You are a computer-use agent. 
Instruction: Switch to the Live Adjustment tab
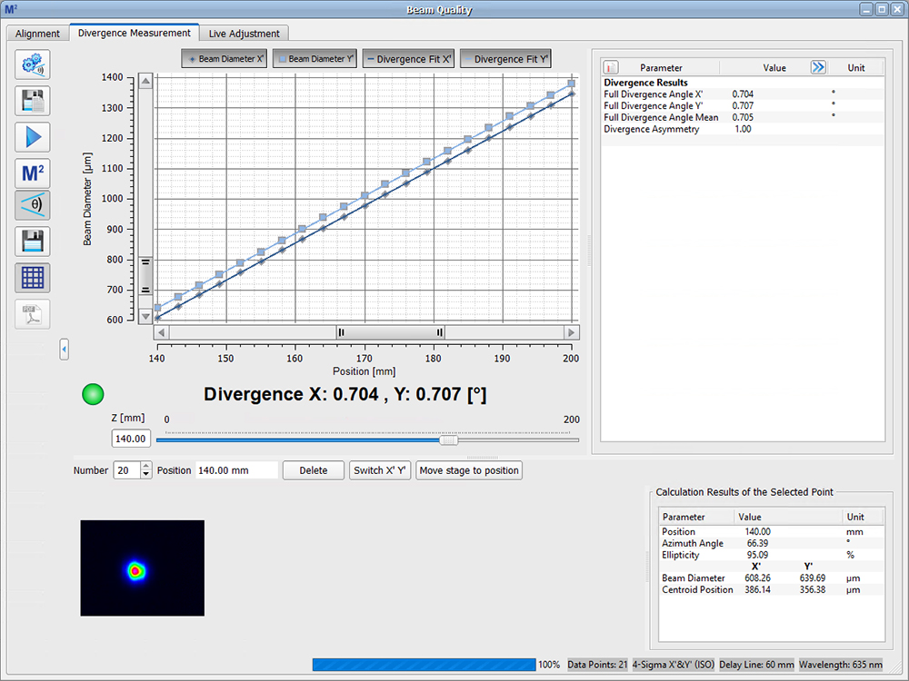[x=244, y=34]
